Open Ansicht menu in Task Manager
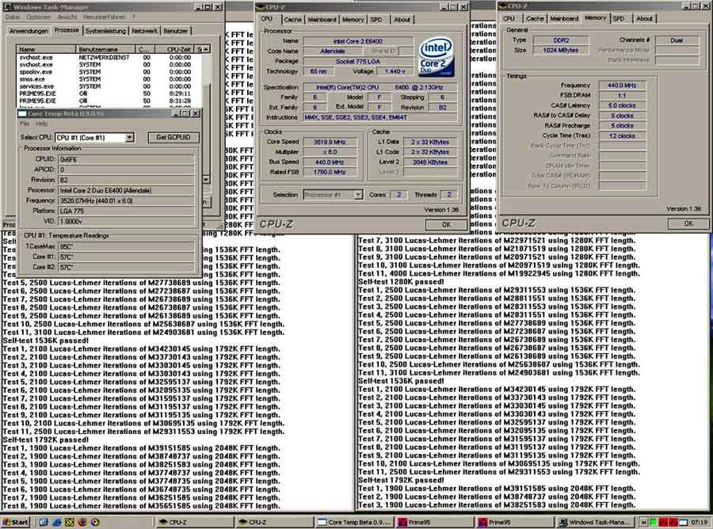Screen dimensions: 713x529 67,17
